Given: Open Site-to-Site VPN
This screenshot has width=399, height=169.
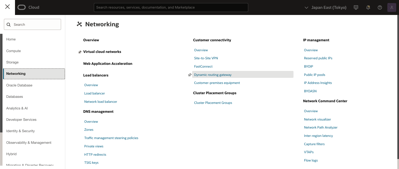Looking at the screenshot, I should click(x=206, y=58).
